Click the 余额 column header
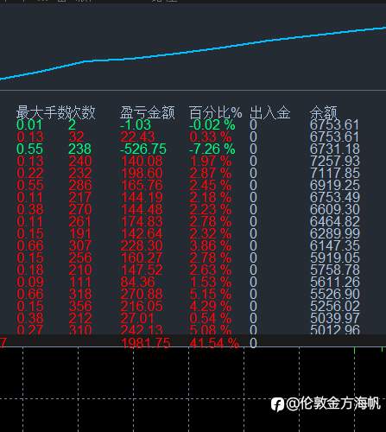 tap(324, 112)
